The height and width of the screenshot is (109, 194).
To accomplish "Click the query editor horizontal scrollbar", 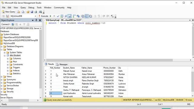I will tap(109, 60).
